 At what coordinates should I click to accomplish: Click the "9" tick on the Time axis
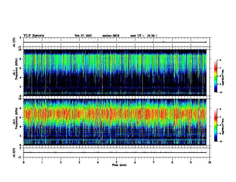coord(191,162)
